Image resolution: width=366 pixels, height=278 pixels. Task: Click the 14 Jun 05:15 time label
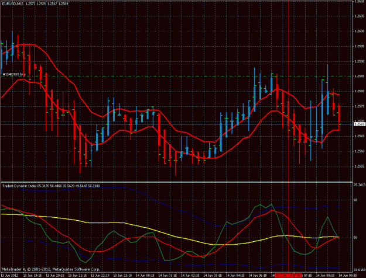(258, 276)
